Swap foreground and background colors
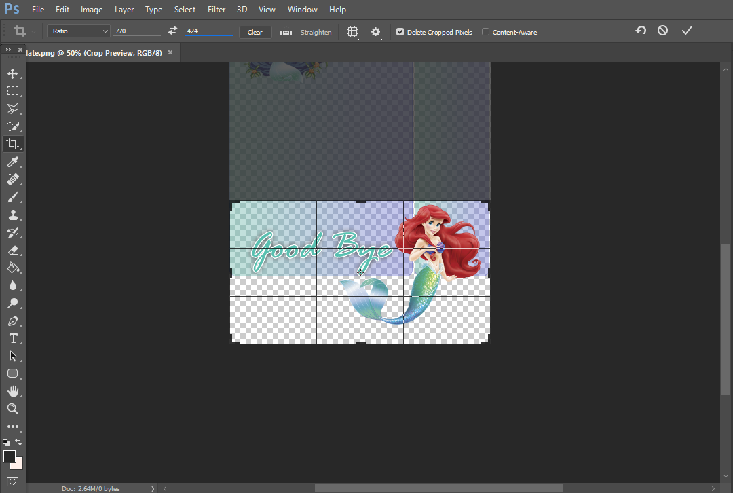Viewport: 733px width, 493px height. (x=18, y=441)
